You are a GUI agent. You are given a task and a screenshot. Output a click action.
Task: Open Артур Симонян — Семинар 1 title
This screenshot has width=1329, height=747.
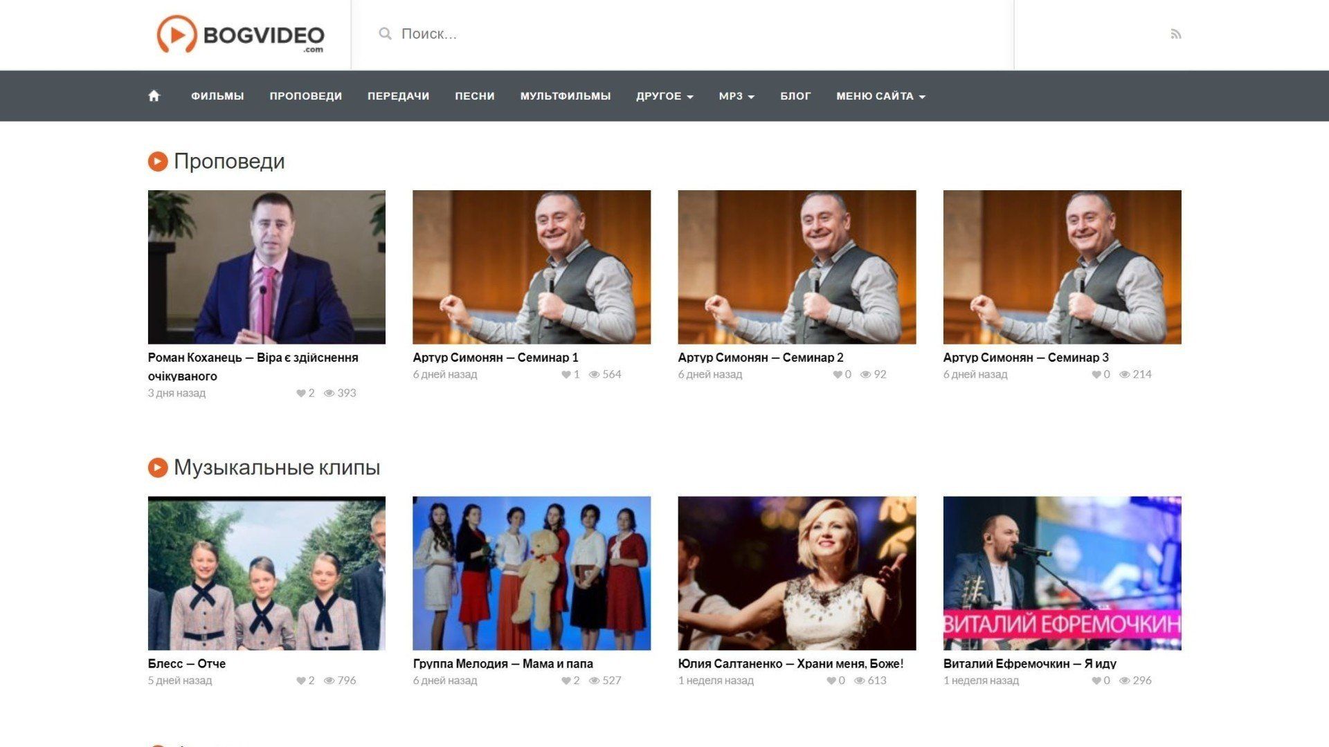coord(496,358)
